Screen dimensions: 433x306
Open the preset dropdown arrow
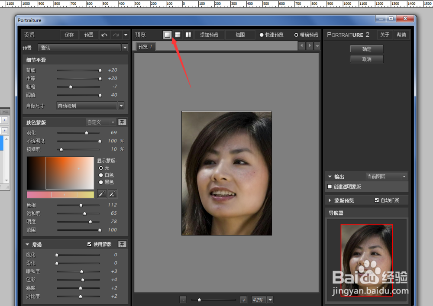click(125, 48)
